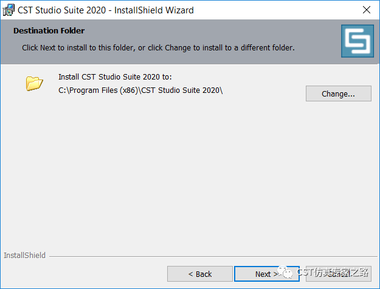The width and height of the screenshot is (380, 289).
Task: Click the InstallShield label at bottom left
Action: [24, 256]
